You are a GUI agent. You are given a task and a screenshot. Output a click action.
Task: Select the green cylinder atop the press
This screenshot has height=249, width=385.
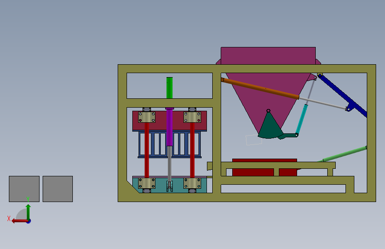170,88
